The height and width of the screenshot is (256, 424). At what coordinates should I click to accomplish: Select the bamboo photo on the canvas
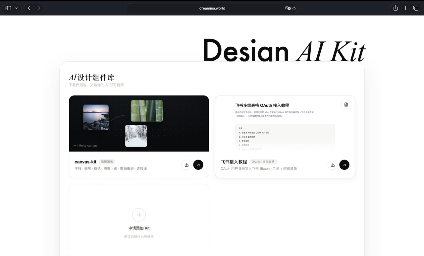coord(147,111)
